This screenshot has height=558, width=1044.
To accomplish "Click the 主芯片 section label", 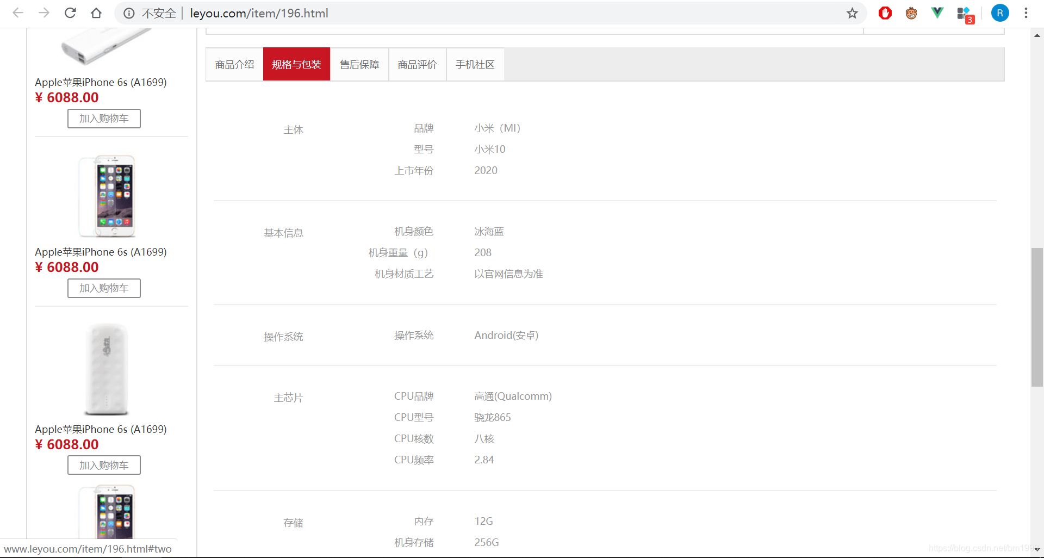I will [x=288, y=398].
